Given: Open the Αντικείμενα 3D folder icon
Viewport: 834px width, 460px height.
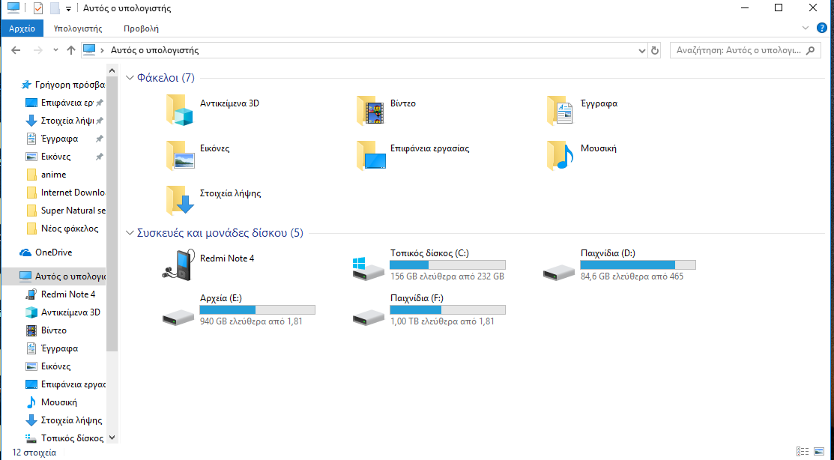Looking at the screenshot, I should pos(179,109).
